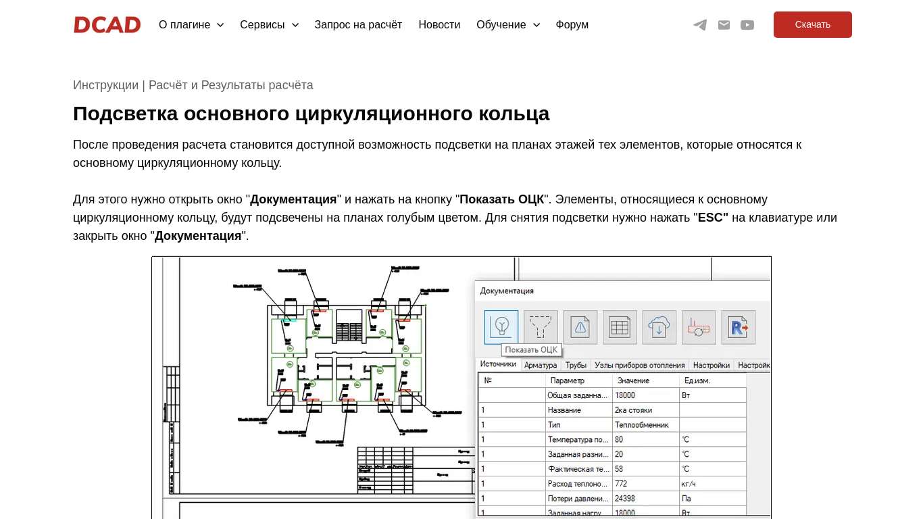Image resolution: width=923 pixels, height=519 pixels.
Task: Expand the "О плагине" menu
Action: [x=191, y=25]
